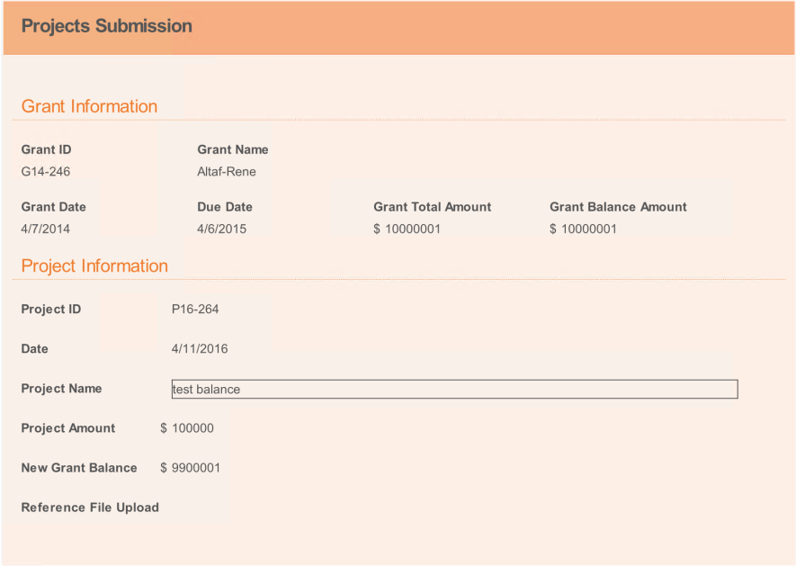796x566 pixels.
Task: Click the Grant Date value 4/7/2014
Action: (46, 229)
